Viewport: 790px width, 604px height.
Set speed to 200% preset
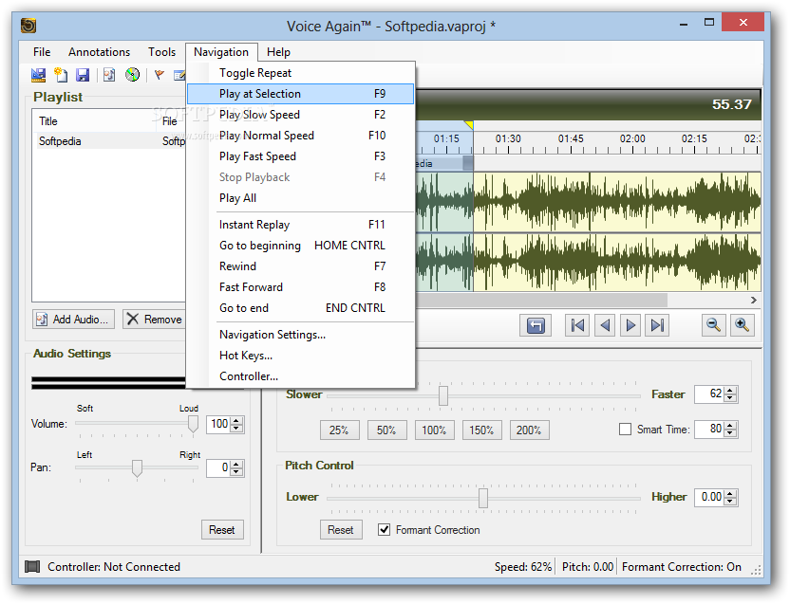pyautogui.click(x=530, y=430)
